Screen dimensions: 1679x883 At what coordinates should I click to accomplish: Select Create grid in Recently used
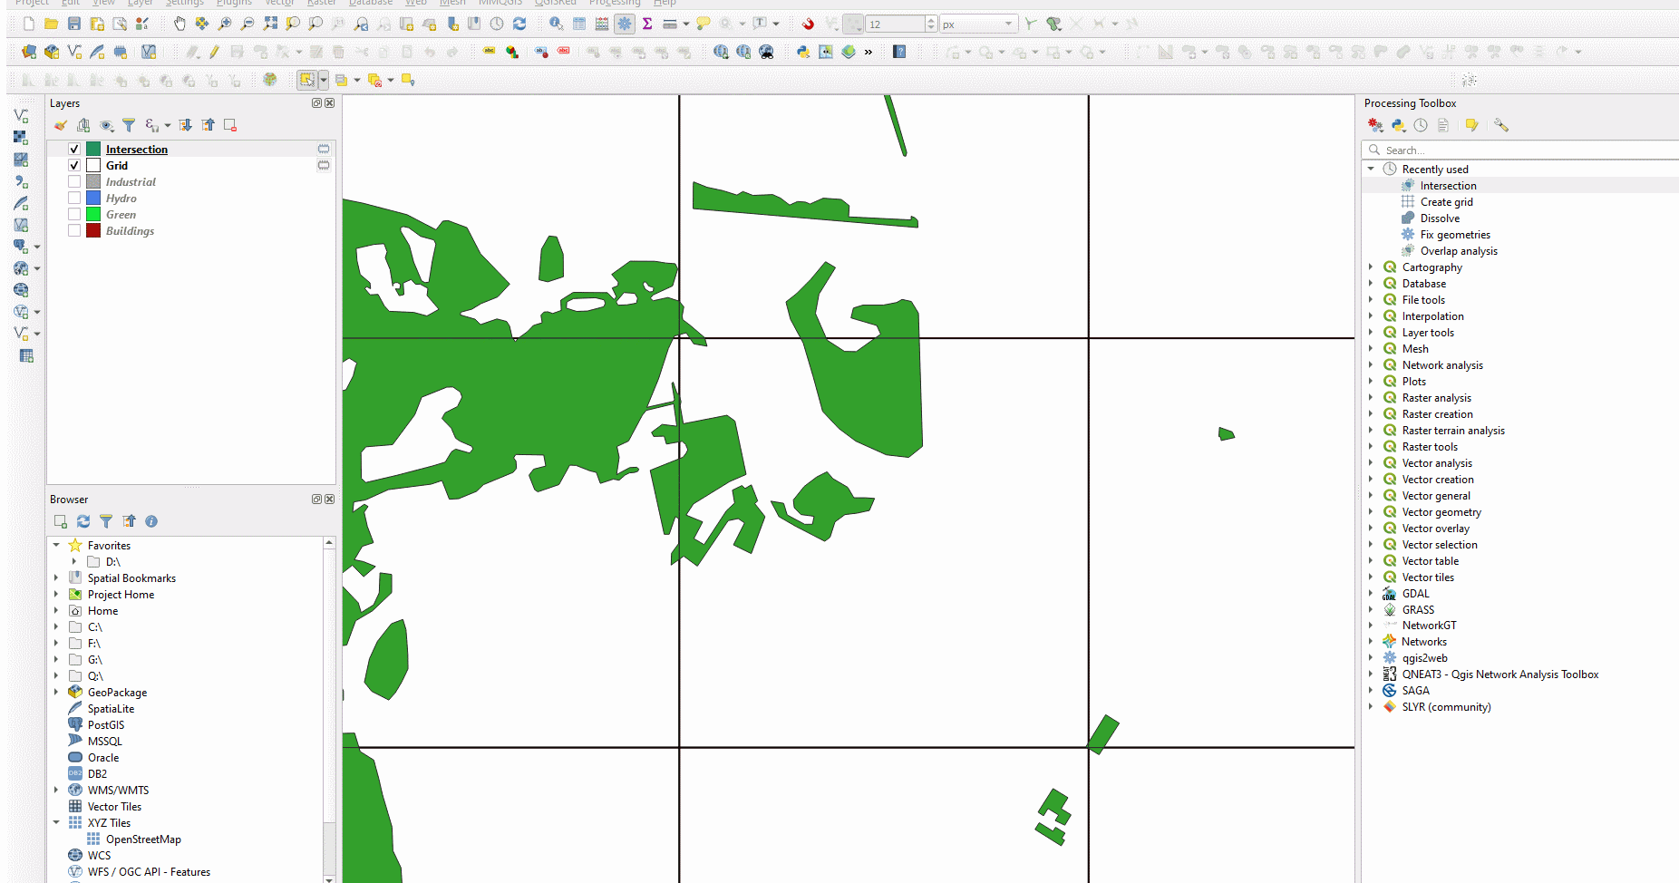[1446, 202]
